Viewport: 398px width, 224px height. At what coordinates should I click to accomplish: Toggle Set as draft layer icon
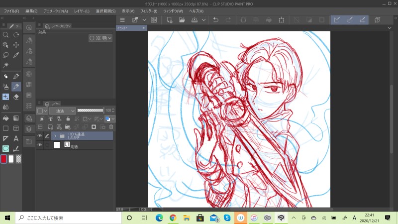pyautogui.click(x=59, y=118)
